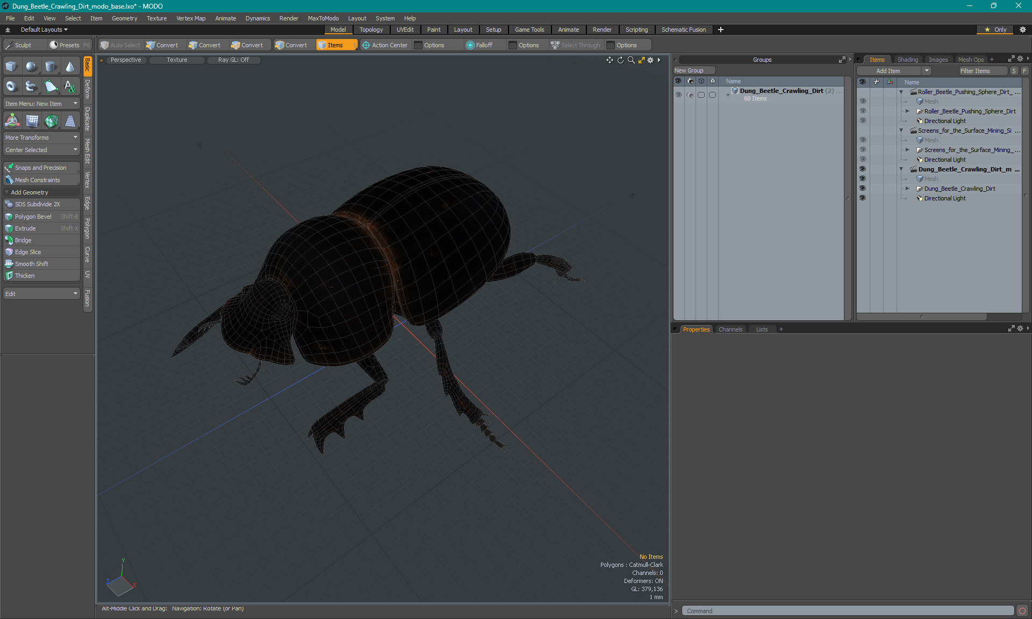
Task: Open the Channels tab
Action: [730, 329]
